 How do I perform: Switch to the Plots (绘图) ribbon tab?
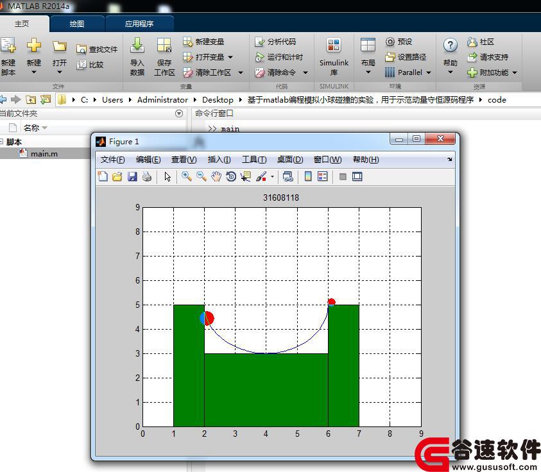[77, 24]
